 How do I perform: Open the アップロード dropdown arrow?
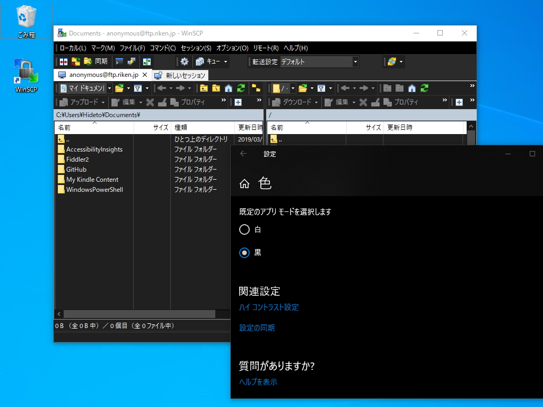(103, 102)
